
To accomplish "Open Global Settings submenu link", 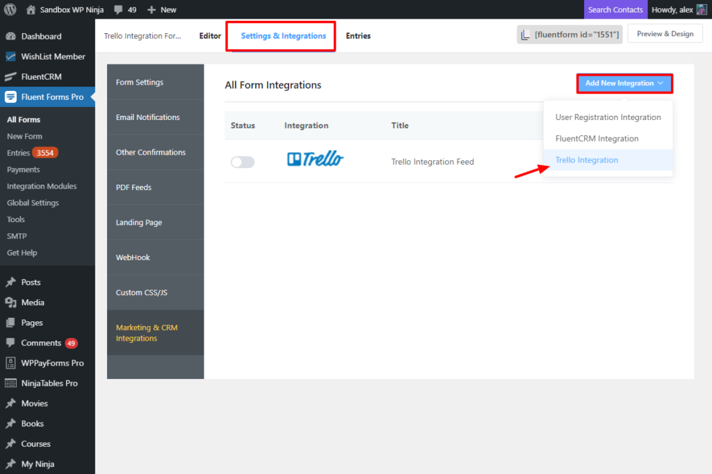I will (33, 203).
